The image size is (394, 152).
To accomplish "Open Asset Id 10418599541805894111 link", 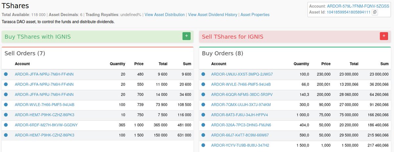I will (x=349, y=12).
